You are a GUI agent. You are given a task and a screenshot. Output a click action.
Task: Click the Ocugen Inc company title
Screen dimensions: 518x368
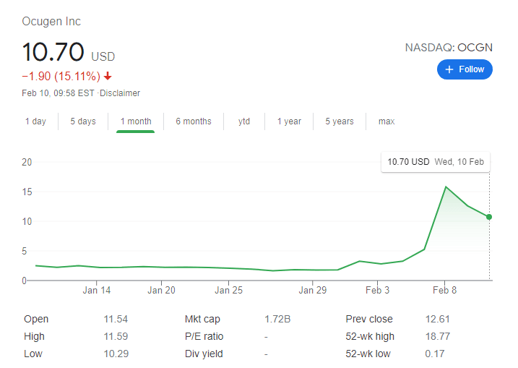coord(51,22)
